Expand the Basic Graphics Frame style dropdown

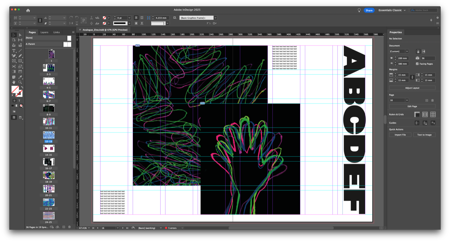point(215,18)
